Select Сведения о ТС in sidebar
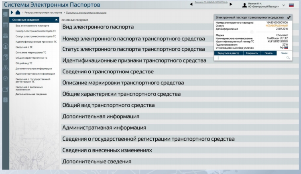The height and width of the screenshot is (174, 301). click(24, 47)
